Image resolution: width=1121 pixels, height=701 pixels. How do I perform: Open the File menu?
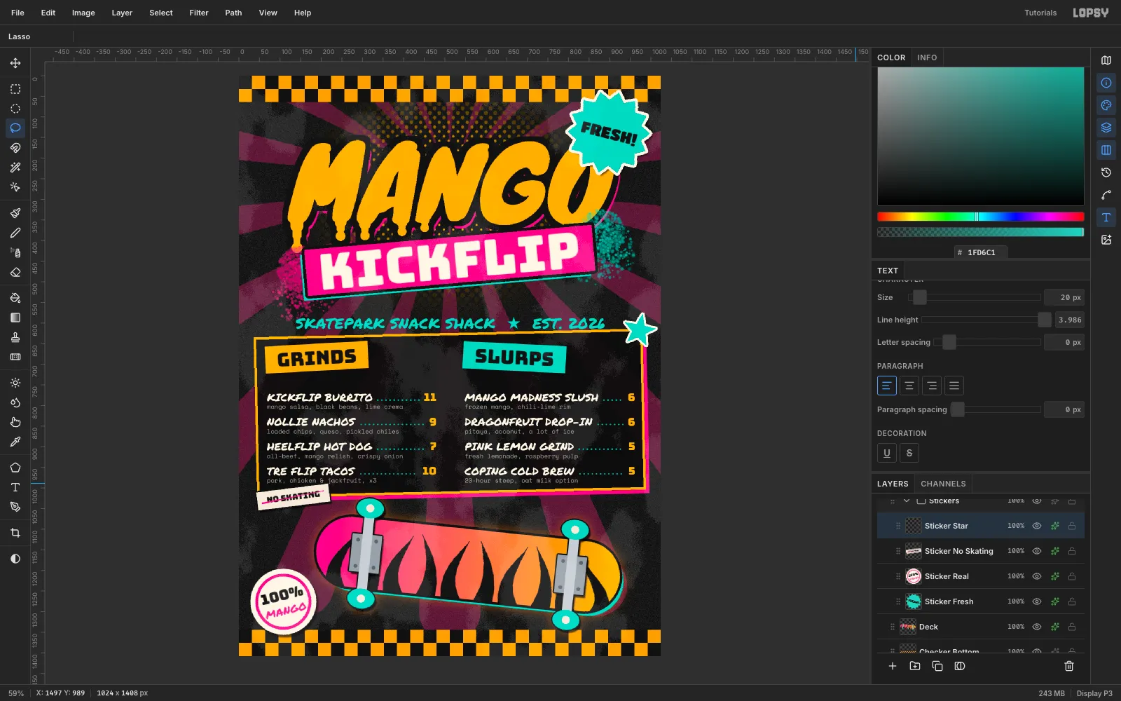pos(18,13)
